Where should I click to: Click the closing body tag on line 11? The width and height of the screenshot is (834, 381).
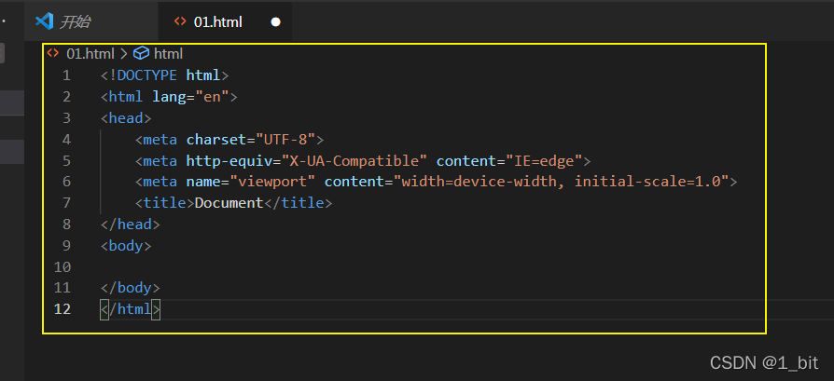click(131, 288)
